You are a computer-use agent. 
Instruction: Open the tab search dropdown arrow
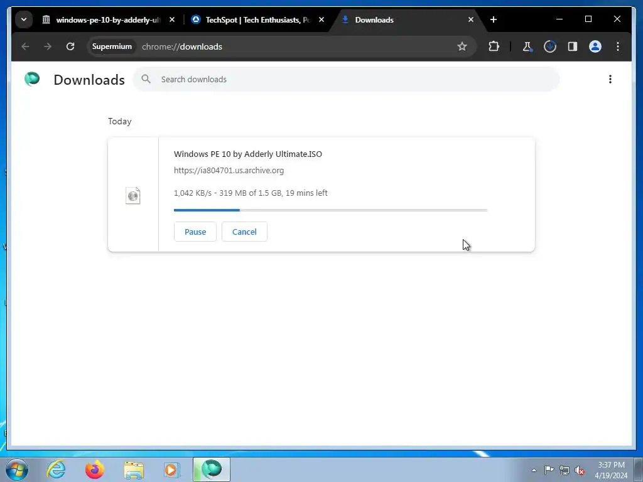pyautogui.click(x=24, y=19)
